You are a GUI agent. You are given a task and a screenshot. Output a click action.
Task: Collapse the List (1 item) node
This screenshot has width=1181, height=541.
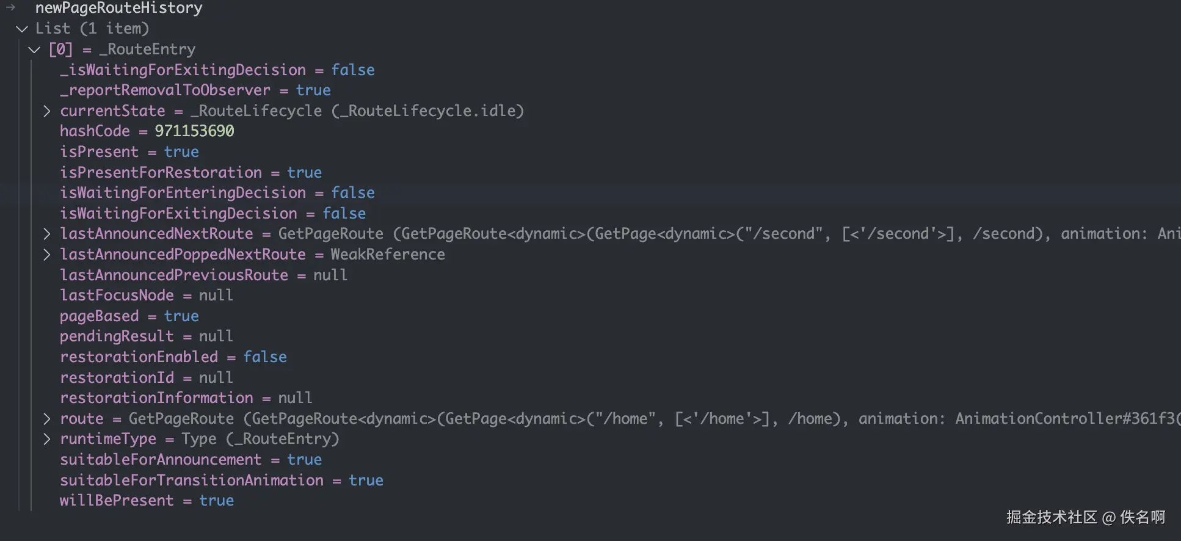pos(22,29)
